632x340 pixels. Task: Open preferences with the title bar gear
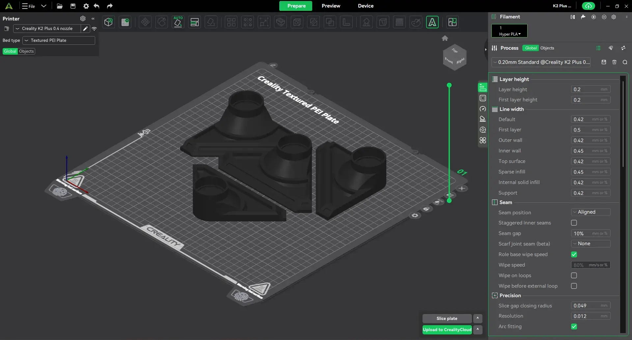click(x=86, y=6)
